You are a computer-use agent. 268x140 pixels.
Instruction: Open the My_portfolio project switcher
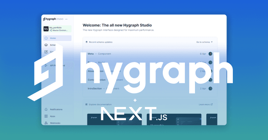[57, 29]
